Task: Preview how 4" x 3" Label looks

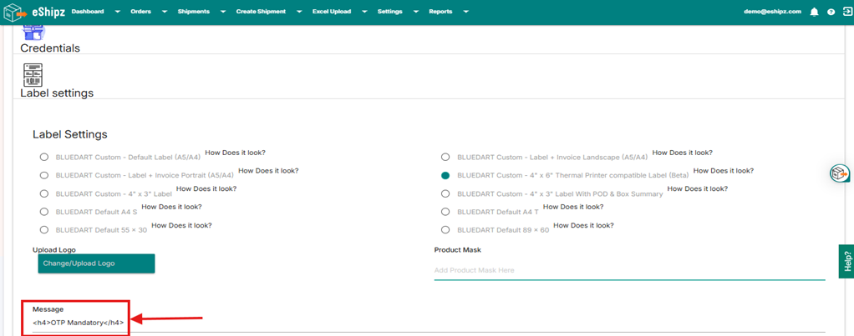Action: tap(206, 188)
